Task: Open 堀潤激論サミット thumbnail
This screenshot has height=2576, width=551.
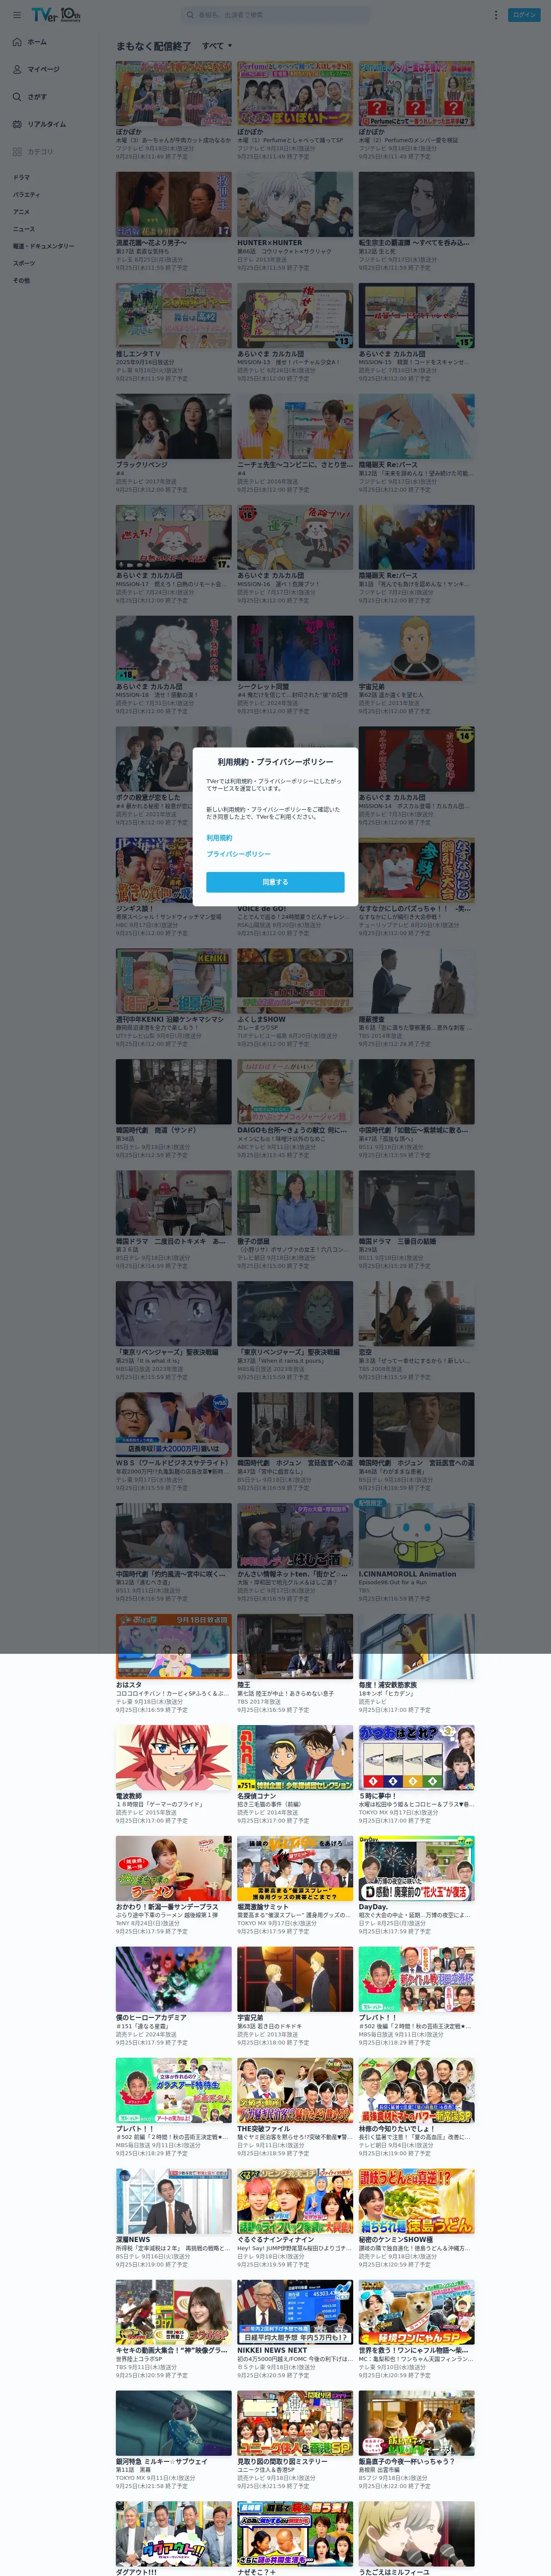Action: click(x=295, y=1869)
